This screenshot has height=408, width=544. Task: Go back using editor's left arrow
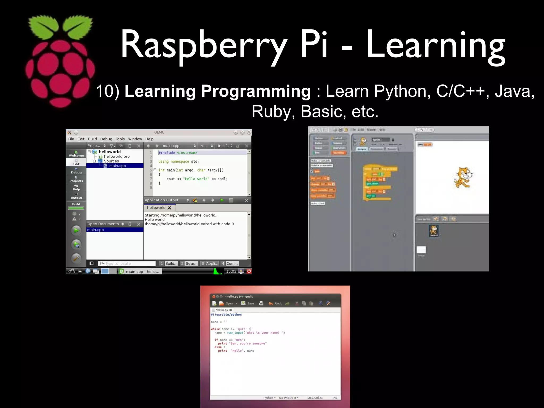[x=148, y=146]
